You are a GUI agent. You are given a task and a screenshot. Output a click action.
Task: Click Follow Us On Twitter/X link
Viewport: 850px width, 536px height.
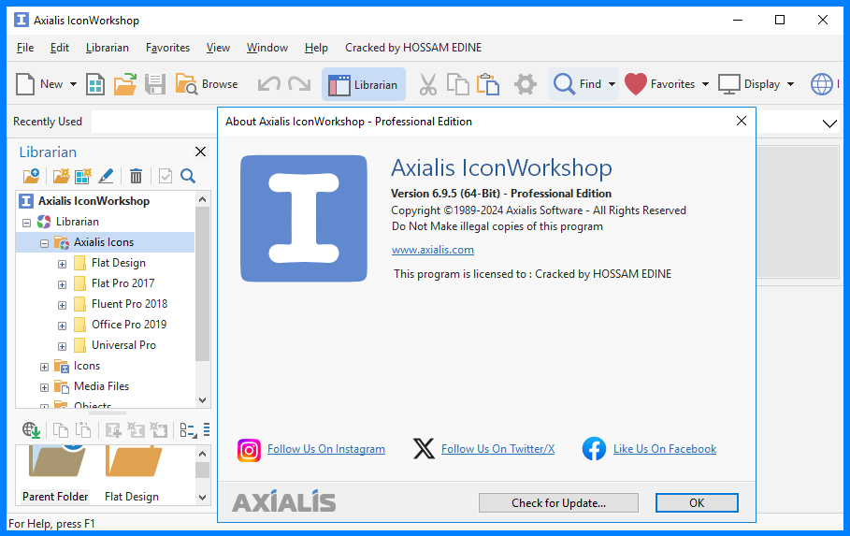pyautogui.click(x=497, y=449)
